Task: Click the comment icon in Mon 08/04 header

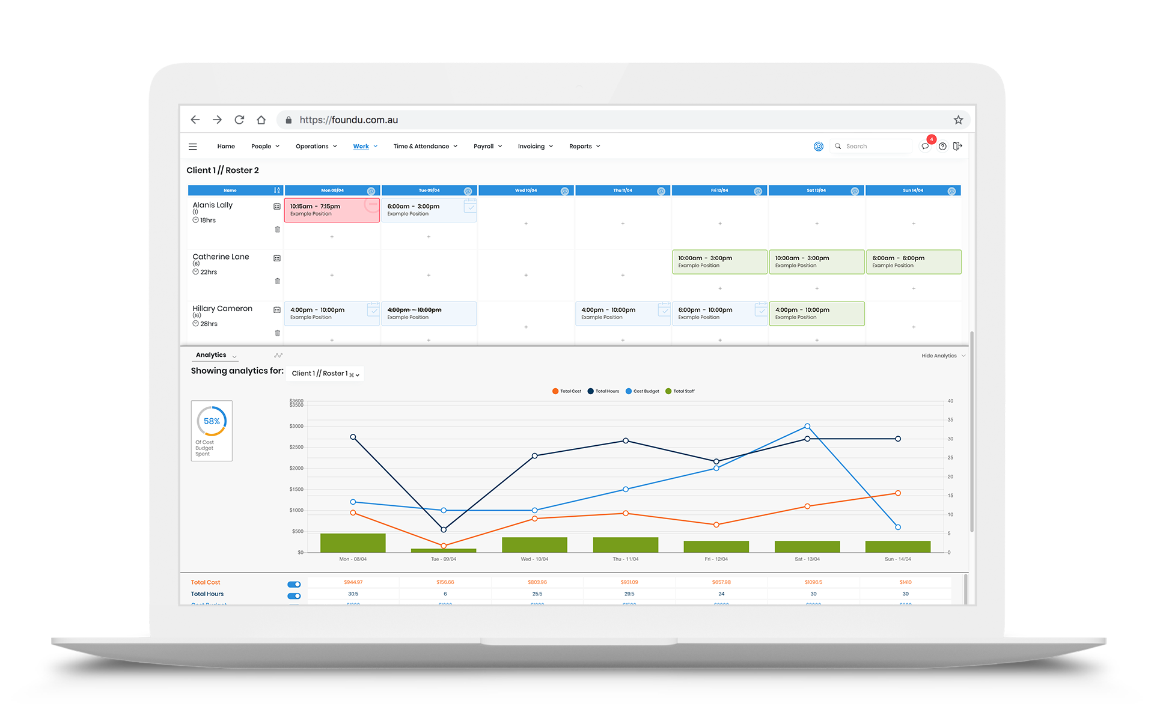Action: click(371, 191)
